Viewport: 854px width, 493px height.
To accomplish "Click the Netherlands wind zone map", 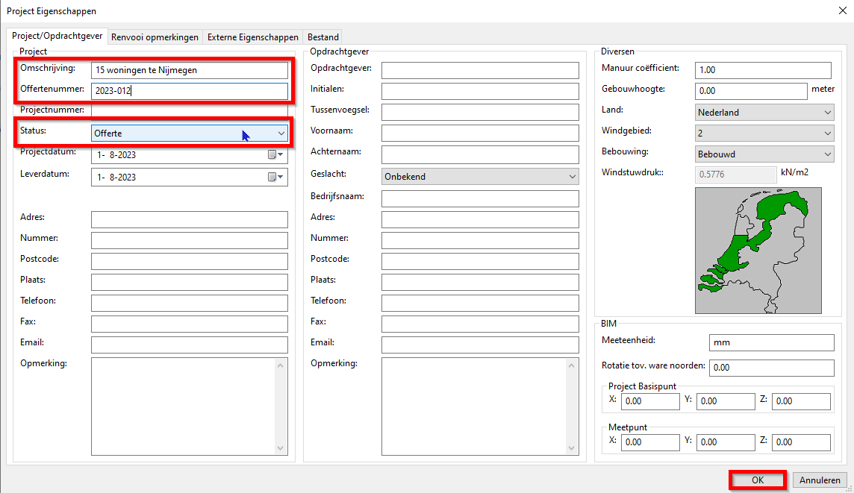I will pos(757,251).
